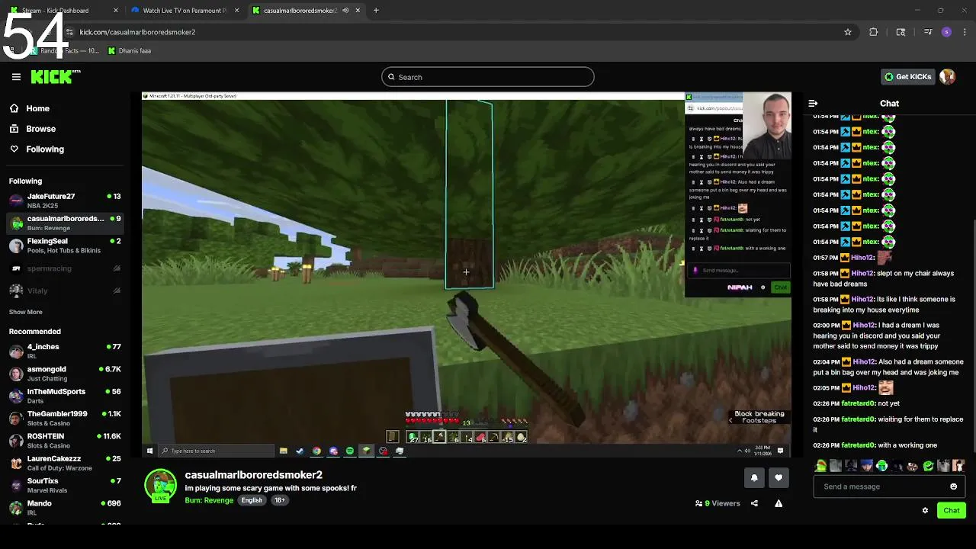Open Dharris faaa bookmark
Screen dimensions: 976x549
click(x=130, y=51)
